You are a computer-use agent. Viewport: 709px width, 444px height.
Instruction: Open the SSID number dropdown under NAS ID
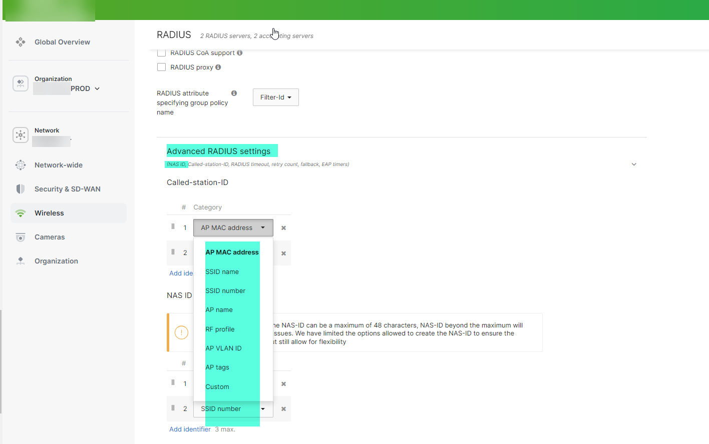click(233, 408)
